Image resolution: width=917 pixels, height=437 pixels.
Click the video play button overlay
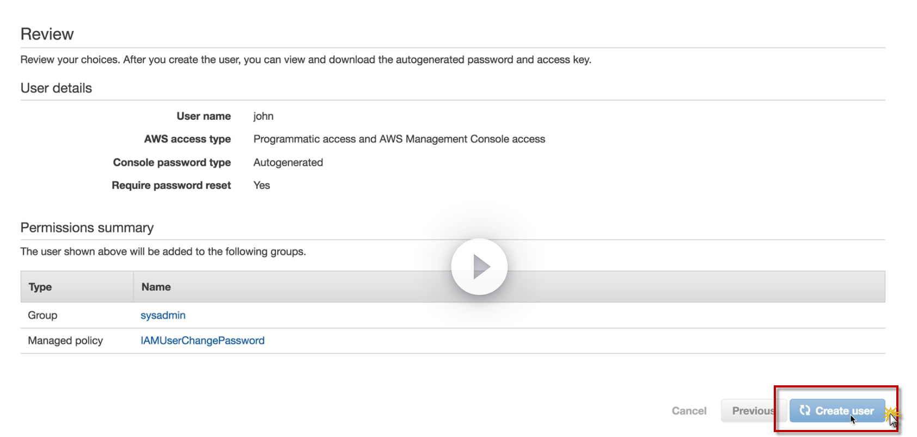479,267
